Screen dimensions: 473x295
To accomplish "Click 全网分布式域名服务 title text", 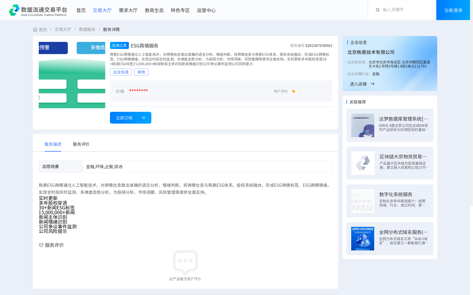I will point(404,232).
